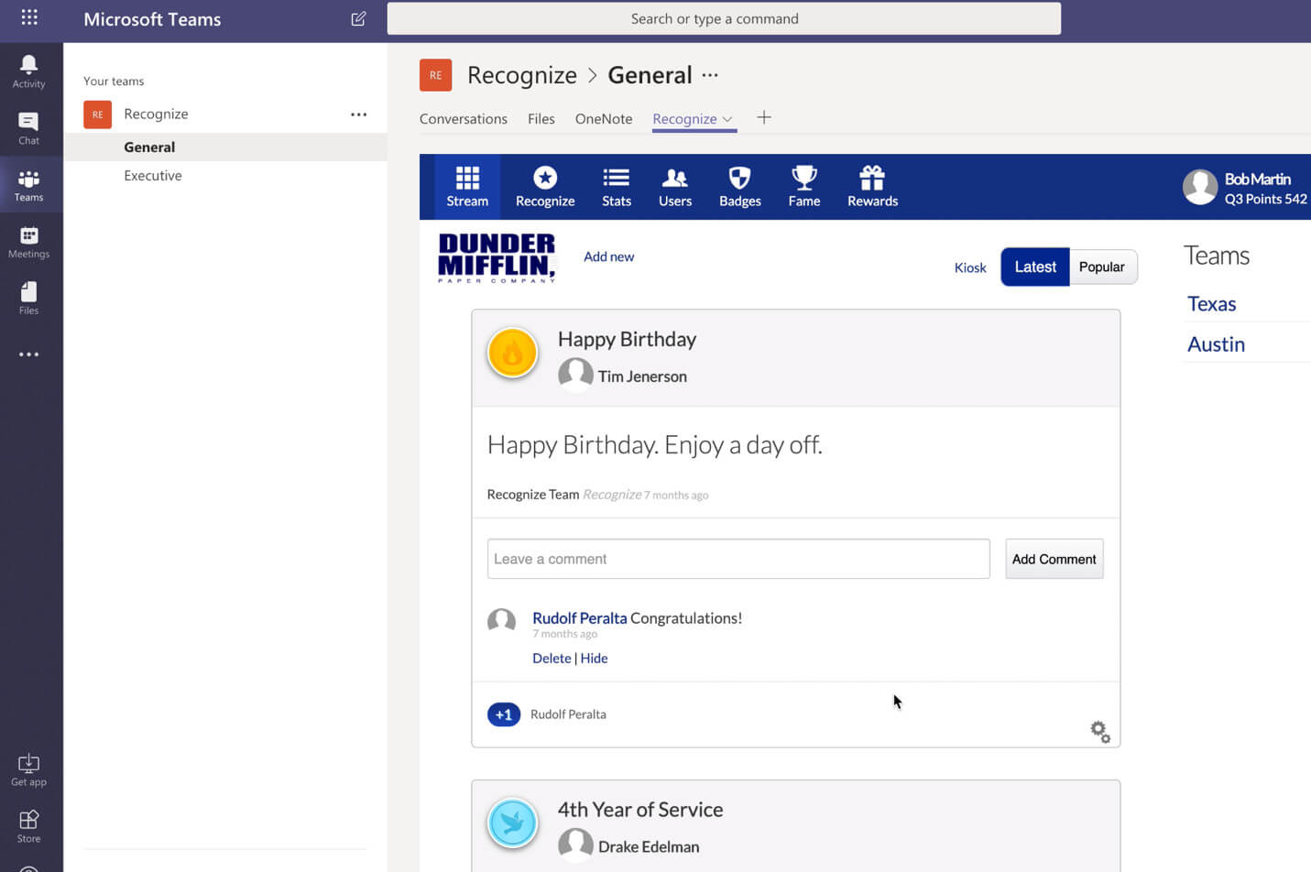Open General channel more options ellipsis
1311x872 pixels.
click(710, 75)
